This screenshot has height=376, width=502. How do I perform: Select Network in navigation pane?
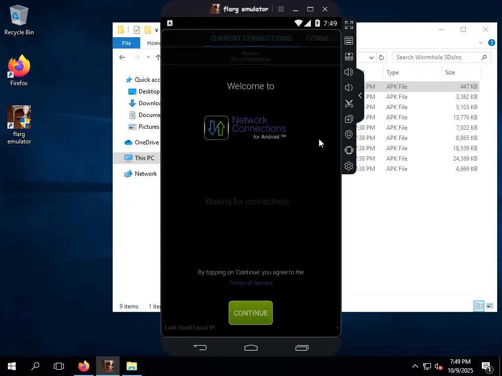pyautogui.click(x=141, y=174)
